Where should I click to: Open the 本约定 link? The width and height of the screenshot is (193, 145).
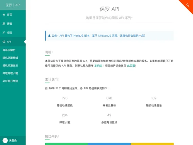[98, 66]
